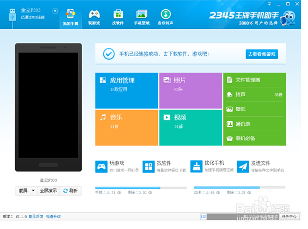This screenshot has width=308, height=229.
Task: Open the 我的手机 tab
Action: tap(71, 18)
